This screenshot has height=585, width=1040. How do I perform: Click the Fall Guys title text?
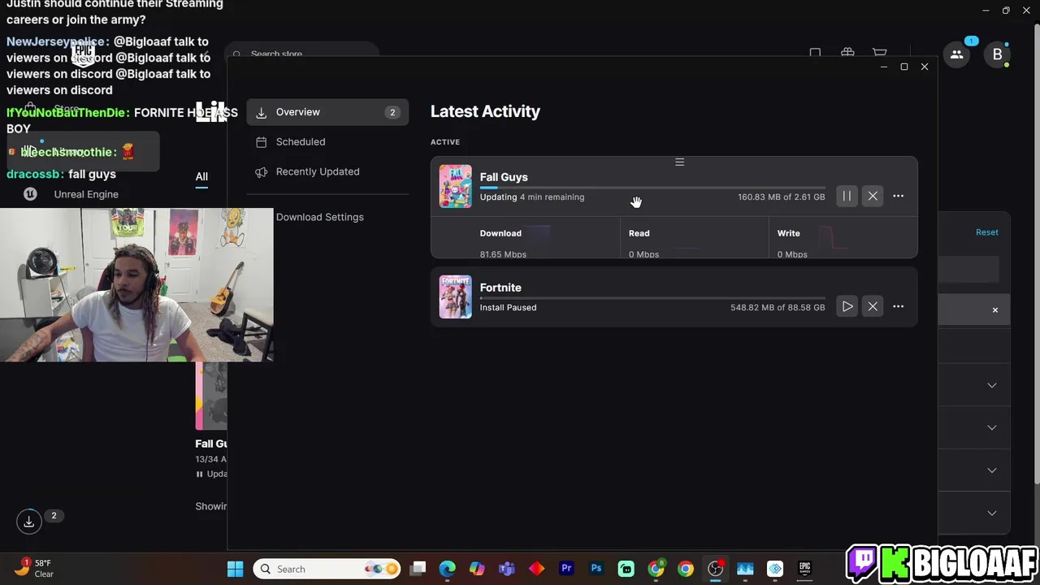tap(504, 177)
